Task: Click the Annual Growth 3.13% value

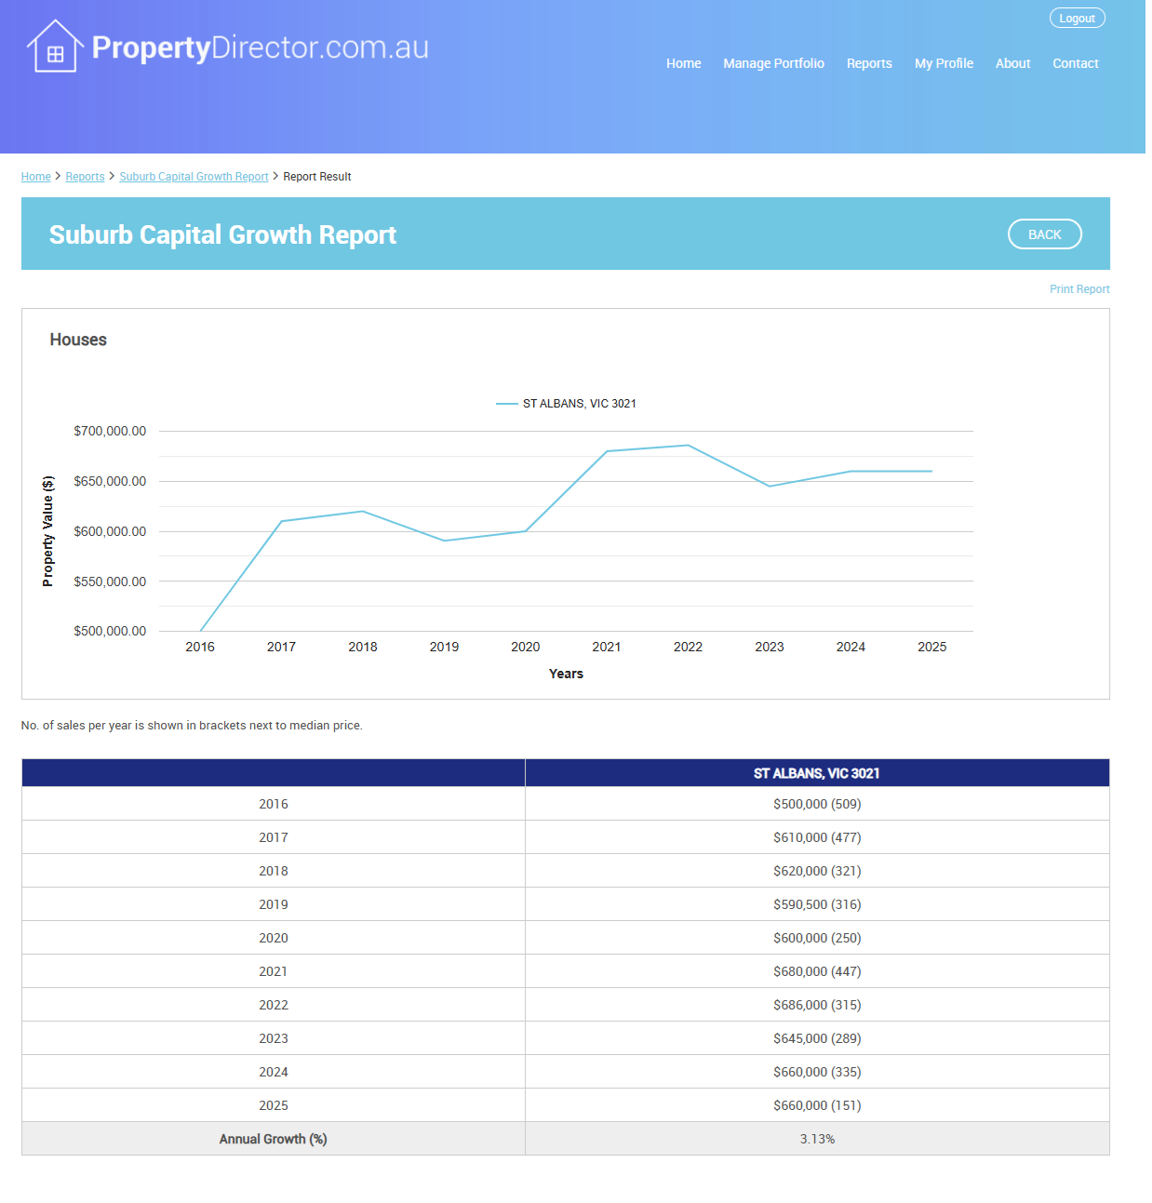Action: (816, 1139)
